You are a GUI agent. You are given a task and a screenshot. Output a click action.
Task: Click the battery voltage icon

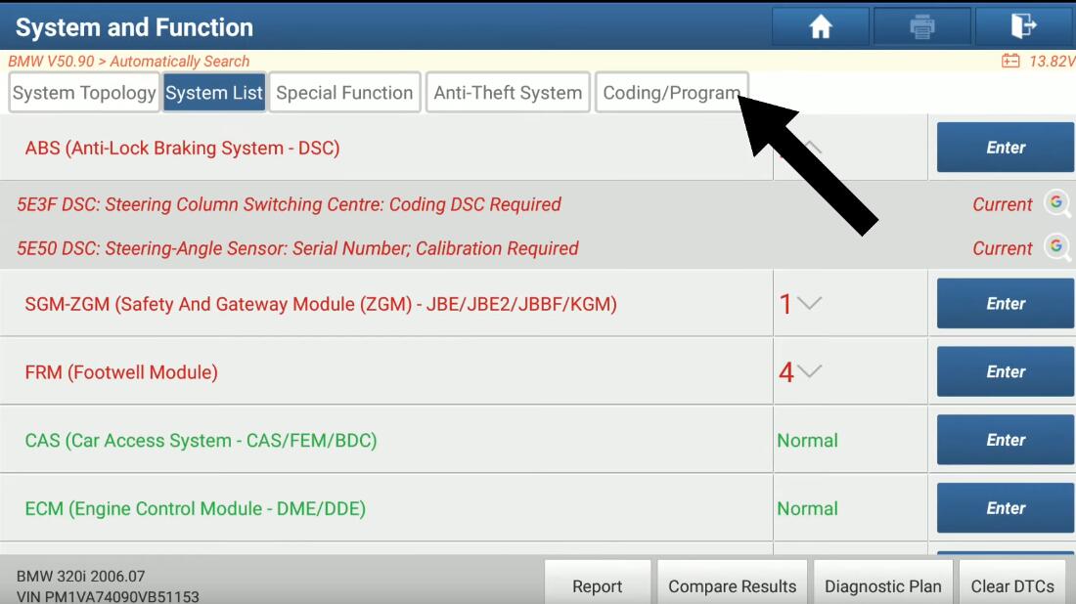coord(1010,61)
